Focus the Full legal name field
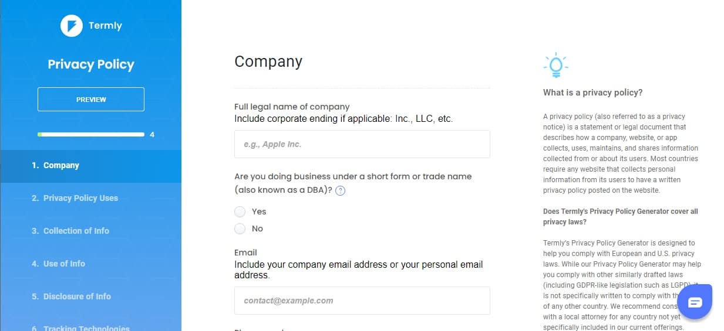Screen dimensions: 724x331 click(362, 144)
